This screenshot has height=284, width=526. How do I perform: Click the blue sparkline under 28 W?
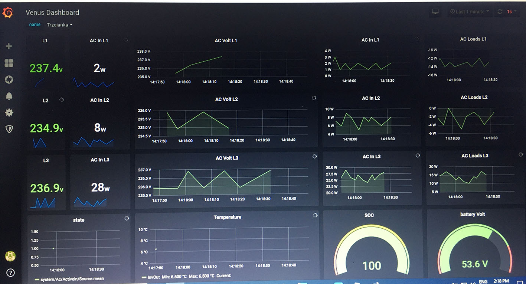click(90, 202)
